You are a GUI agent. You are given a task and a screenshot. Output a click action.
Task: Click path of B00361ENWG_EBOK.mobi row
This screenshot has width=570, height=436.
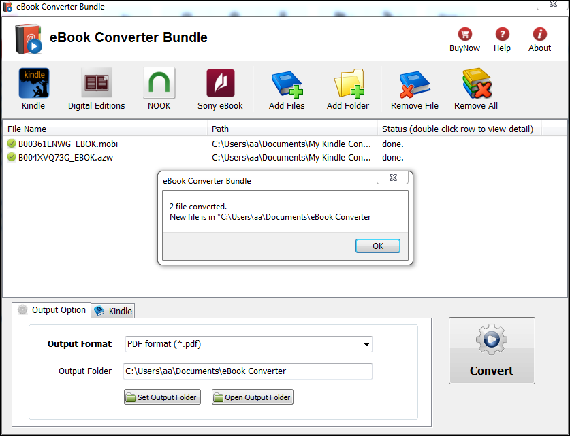[x=291, y=144]
